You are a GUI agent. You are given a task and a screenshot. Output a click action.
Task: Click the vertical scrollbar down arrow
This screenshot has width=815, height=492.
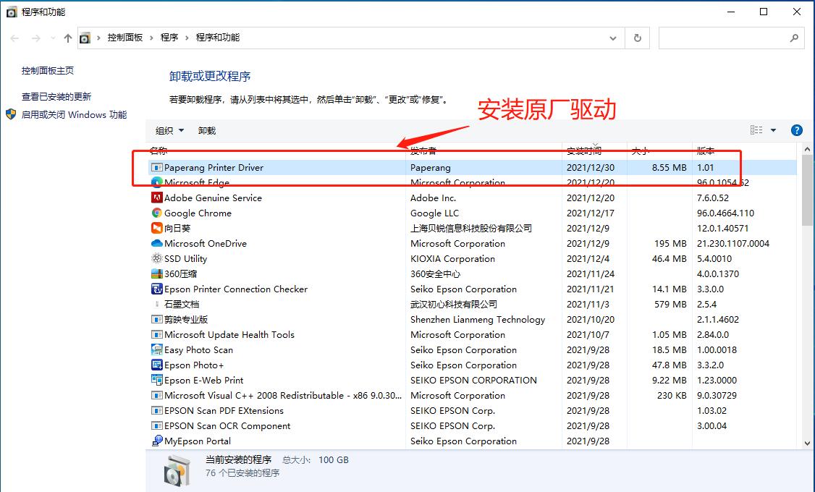pyautogui.click(x=806, y=442)
